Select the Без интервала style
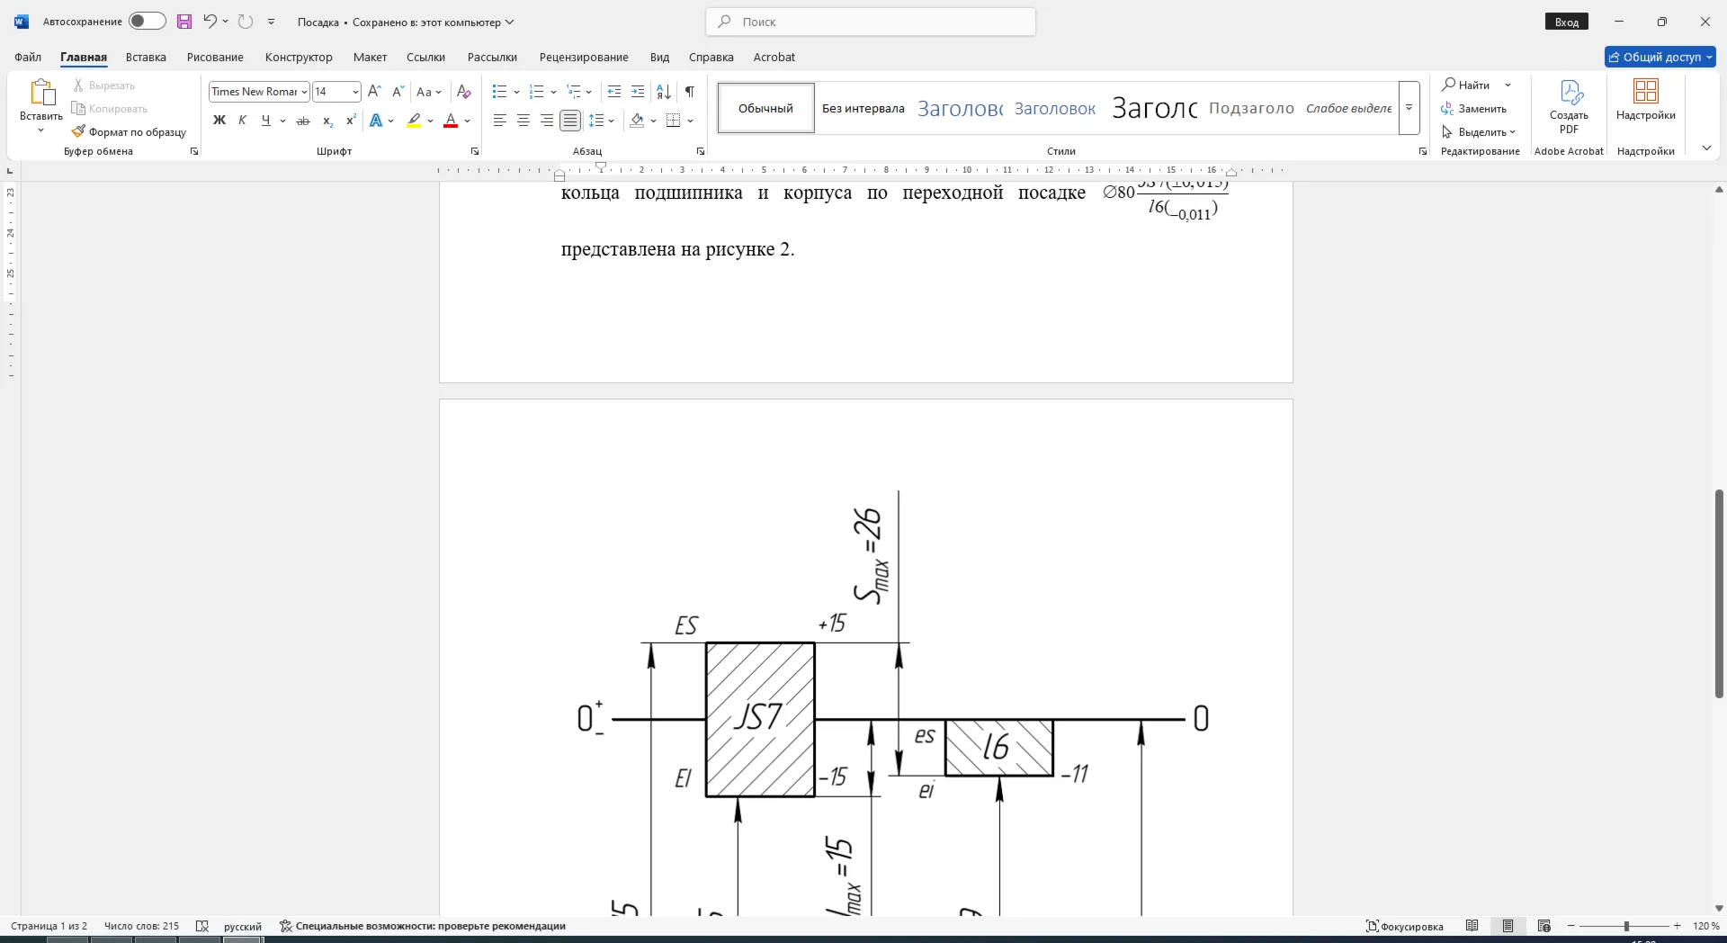This screenshot has height=943, width=1727. [x=863, y=108]
